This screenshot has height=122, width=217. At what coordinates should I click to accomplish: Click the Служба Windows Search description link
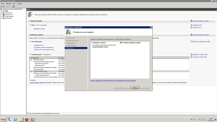tap(37, 83)
